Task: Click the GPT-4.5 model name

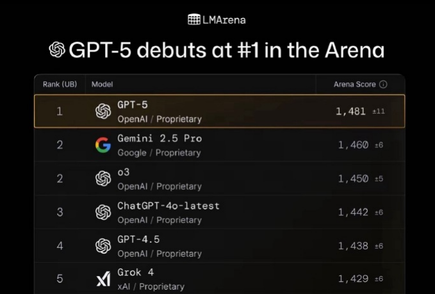Action: click(x=138, y=240)
